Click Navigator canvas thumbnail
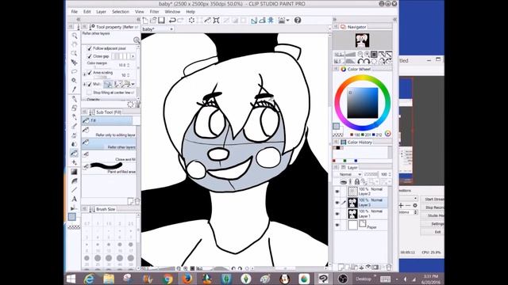 tap(362, 40)
